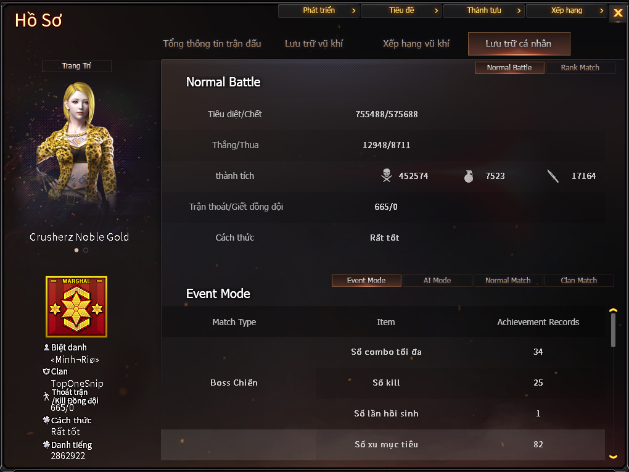
Task: Click the scroll down arrow of records
Action: (613, 457)
